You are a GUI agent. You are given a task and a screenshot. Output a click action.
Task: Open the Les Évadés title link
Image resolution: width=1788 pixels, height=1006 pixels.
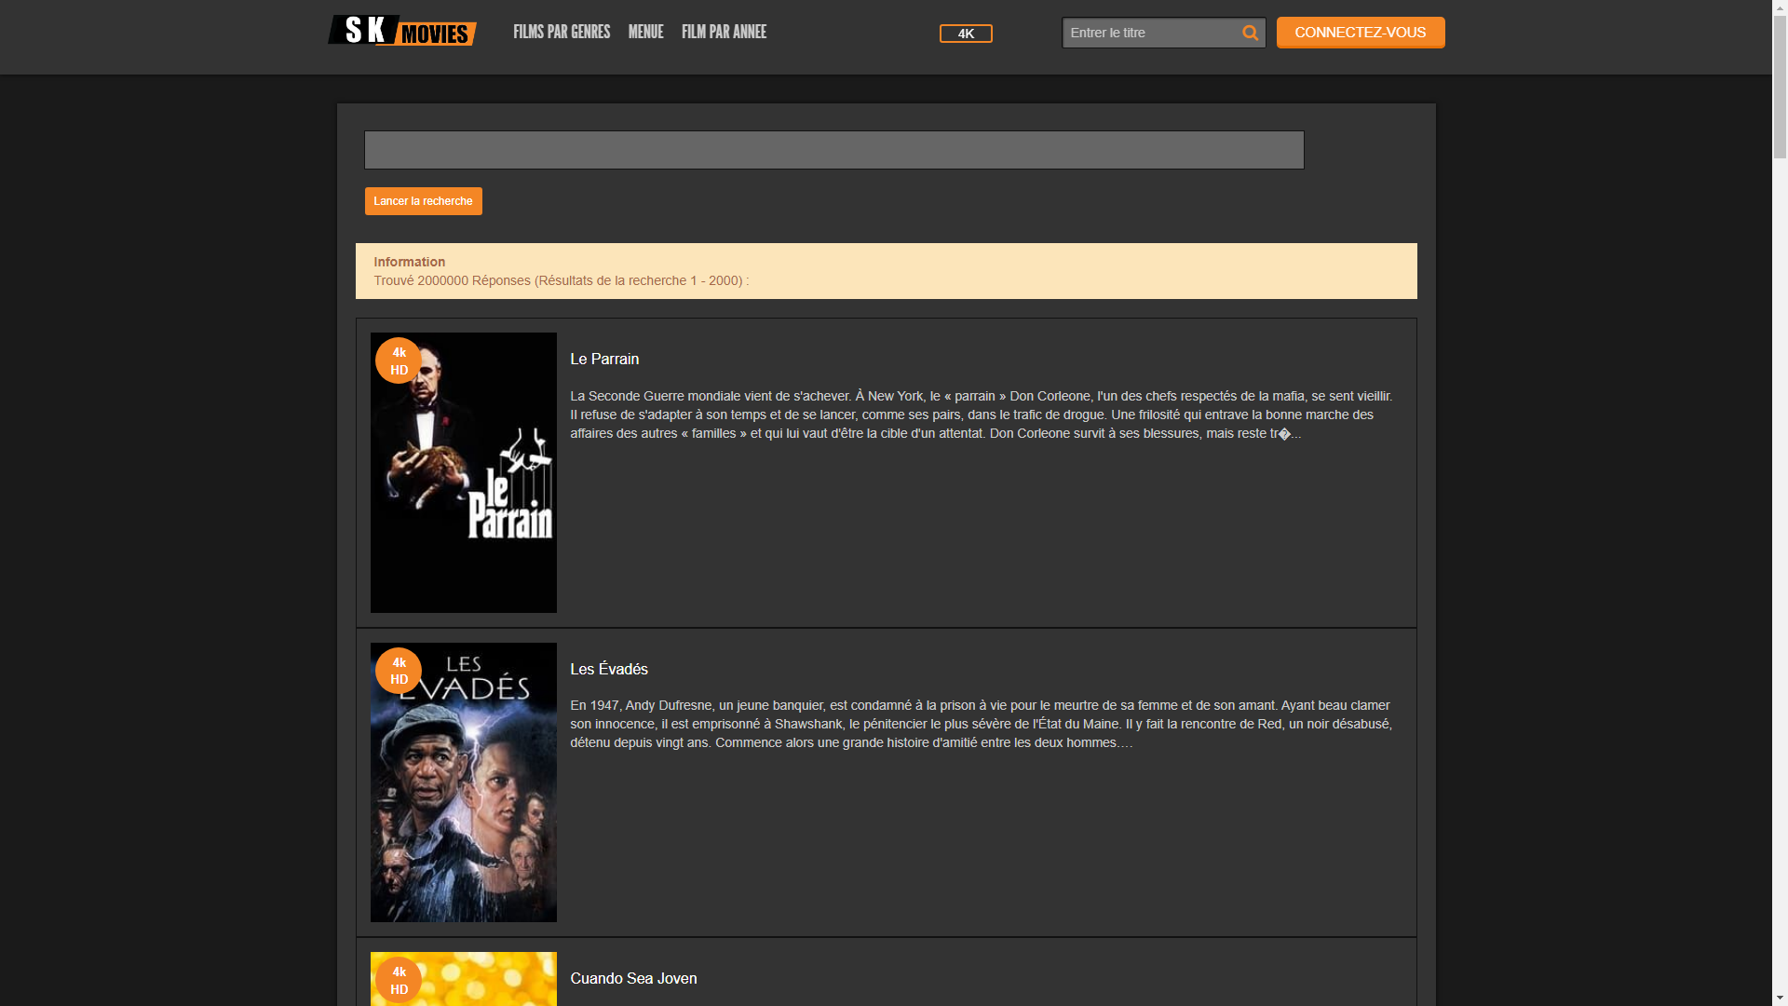click(609, 669)
